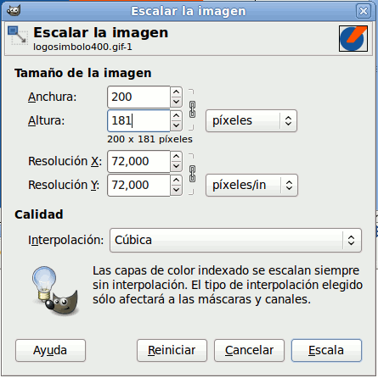Increase Altura with the up arrow
378x378 pixels.
coord(176,116)
